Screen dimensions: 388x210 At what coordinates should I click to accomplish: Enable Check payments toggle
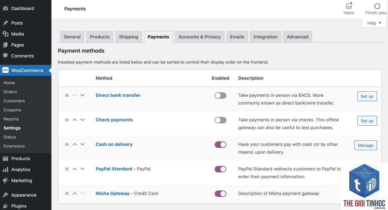pyautogui.click(x=221, y=120)
